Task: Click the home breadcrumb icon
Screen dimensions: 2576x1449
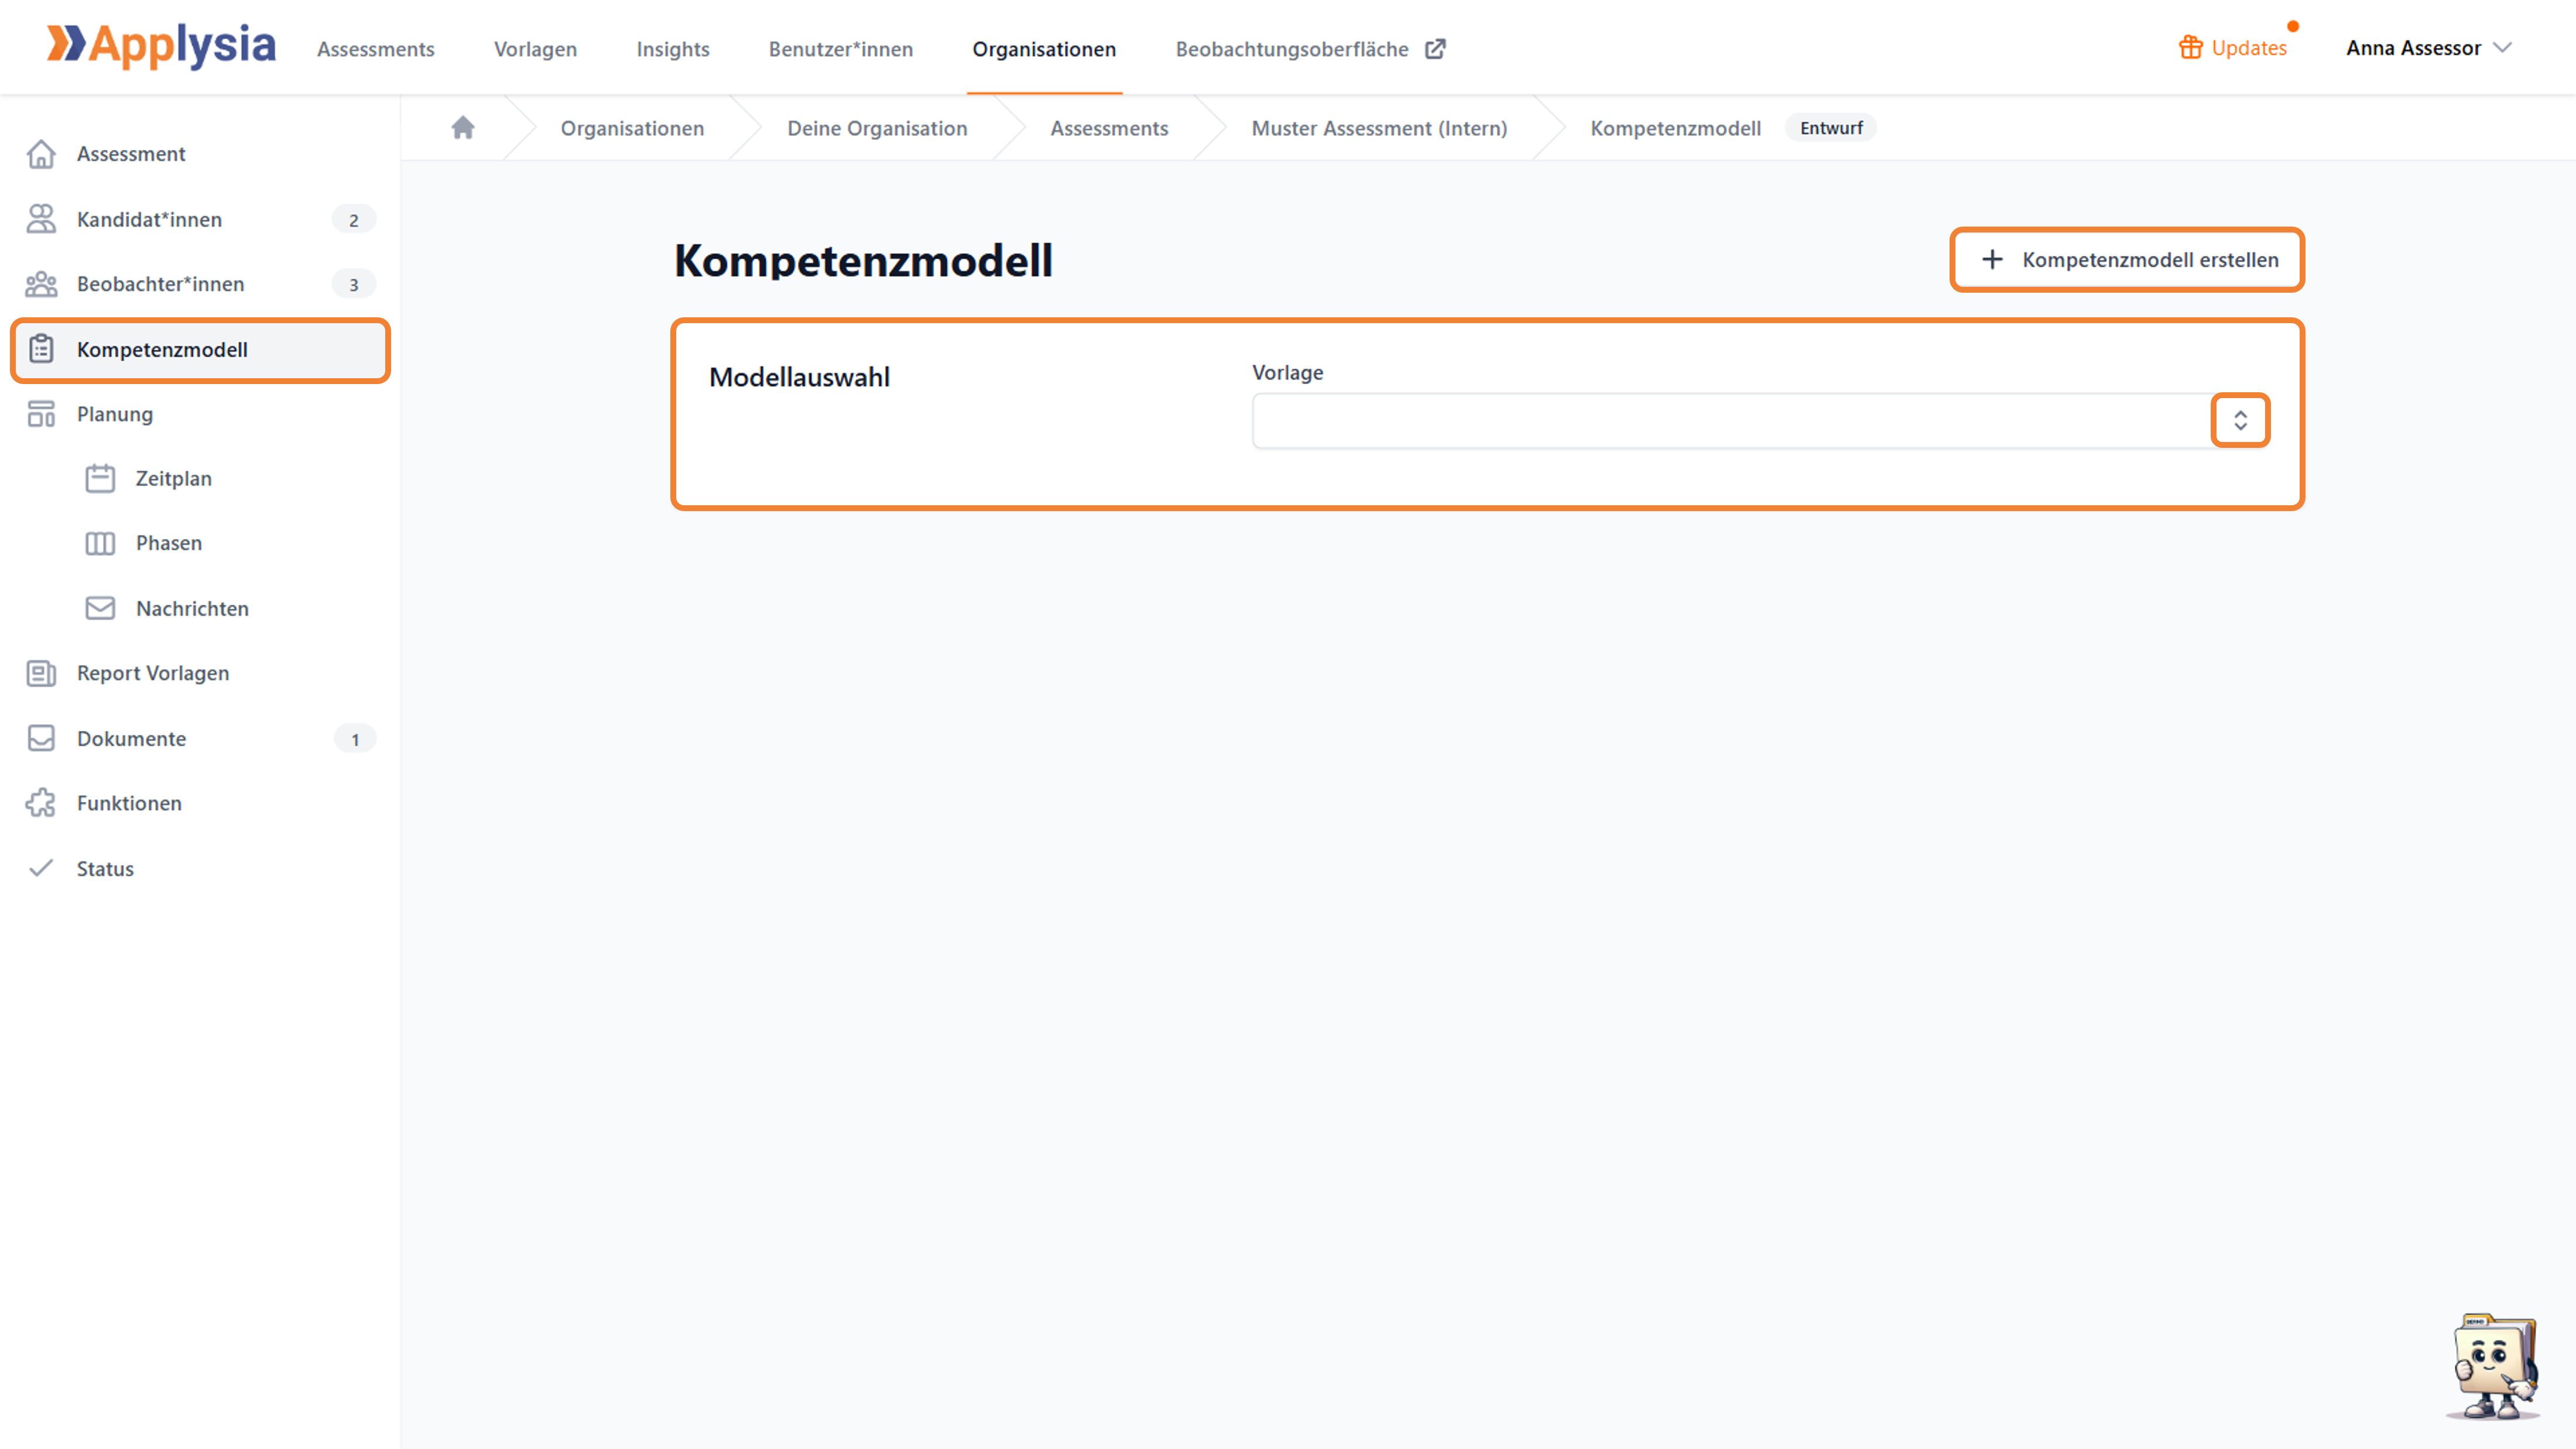Action: [x=462, y=128]
